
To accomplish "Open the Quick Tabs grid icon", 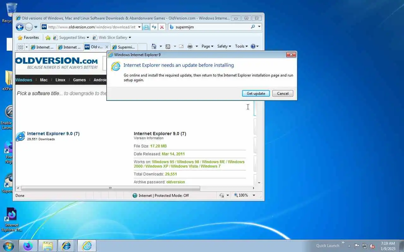I will 21,47.
